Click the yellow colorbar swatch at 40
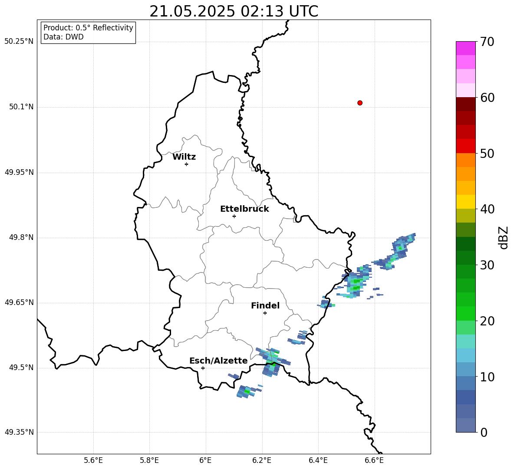The image size is (514, 469). 466,202
